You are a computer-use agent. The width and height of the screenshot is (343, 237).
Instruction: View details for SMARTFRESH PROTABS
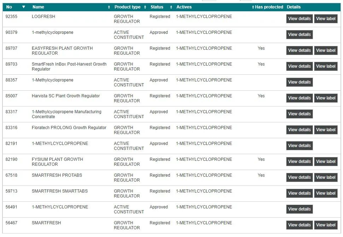click(x=300, y=177)
